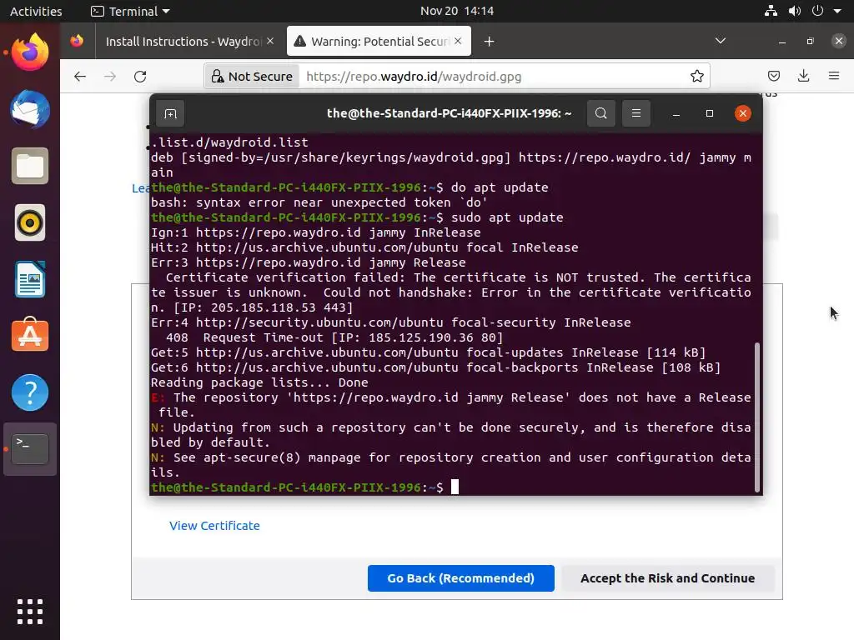
Task: Click Go Back (Recommended) button
Action: (x=460, y=578)
